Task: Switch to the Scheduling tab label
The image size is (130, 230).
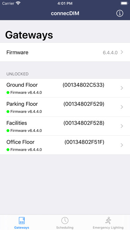Action: click(65, 228)
